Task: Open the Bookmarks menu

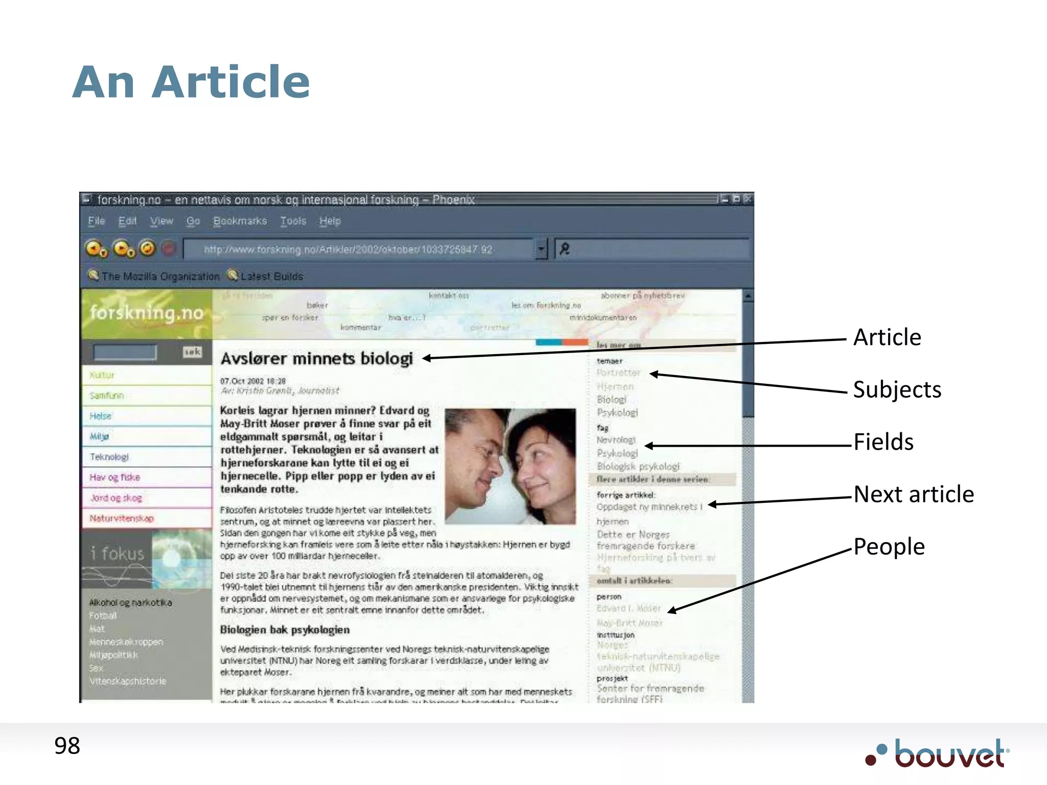Action: point(240,221)
